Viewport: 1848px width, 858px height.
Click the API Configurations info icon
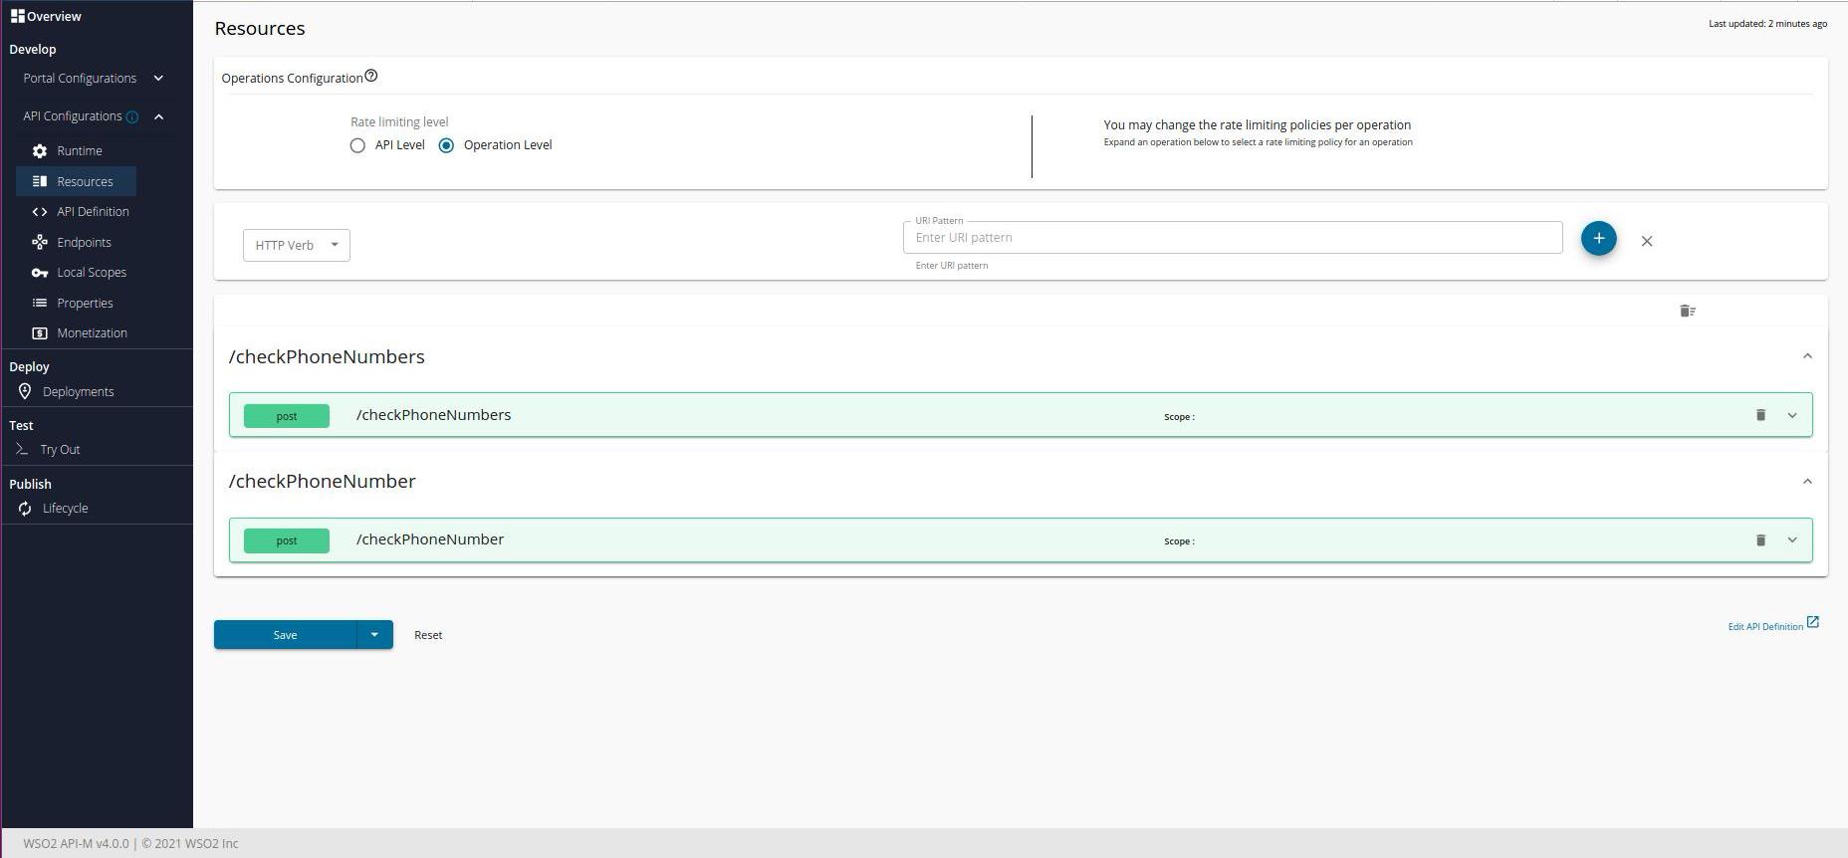131,117
